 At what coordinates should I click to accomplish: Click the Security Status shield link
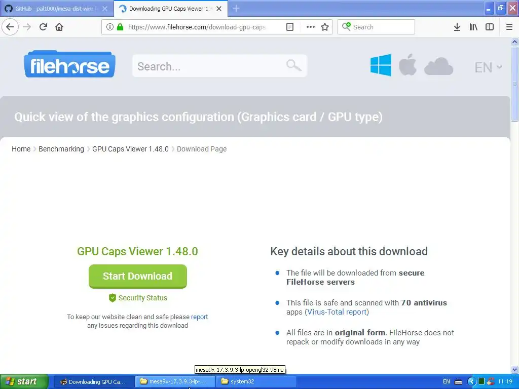138,298
